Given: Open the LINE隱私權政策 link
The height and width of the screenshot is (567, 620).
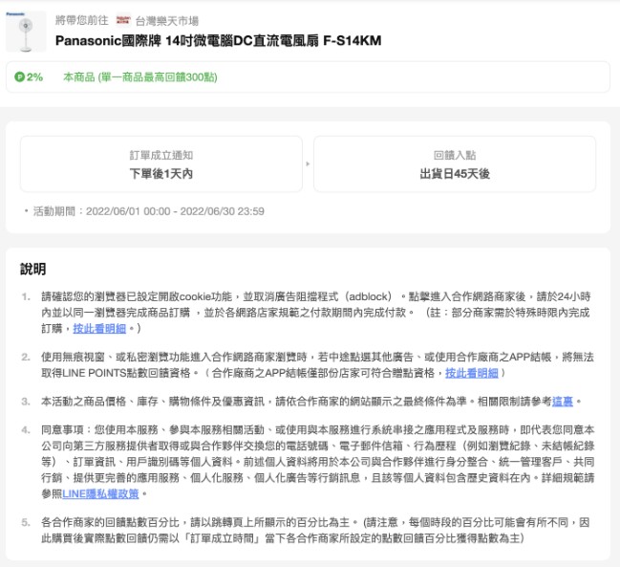Looking at the screenshot, I should tap(100, 493).
